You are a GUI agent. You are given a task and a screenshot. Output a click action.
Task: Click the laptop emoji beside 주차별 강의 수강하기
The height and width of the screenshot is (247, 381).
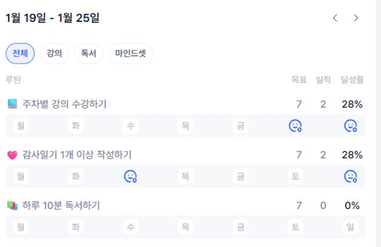coord(13,104)
